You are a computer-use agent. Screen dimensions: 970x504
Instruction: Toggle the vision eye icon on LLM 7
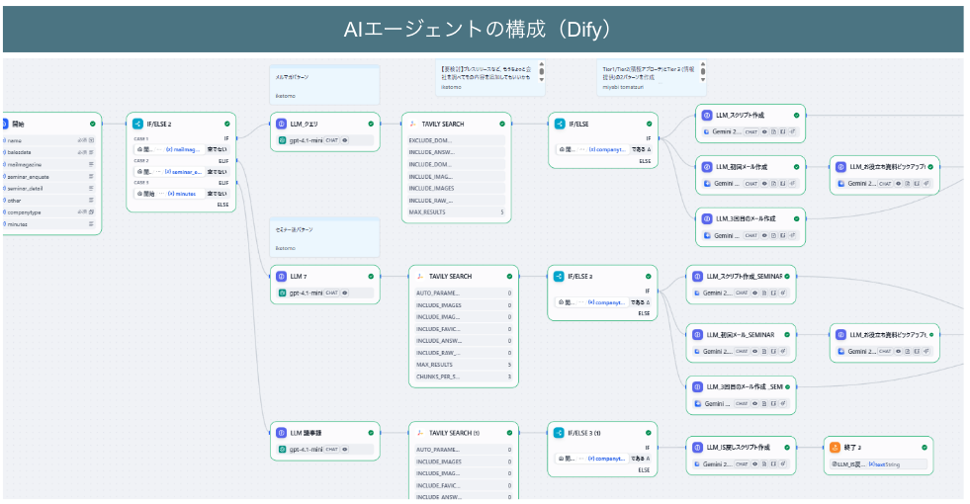(x=345, y=294)
